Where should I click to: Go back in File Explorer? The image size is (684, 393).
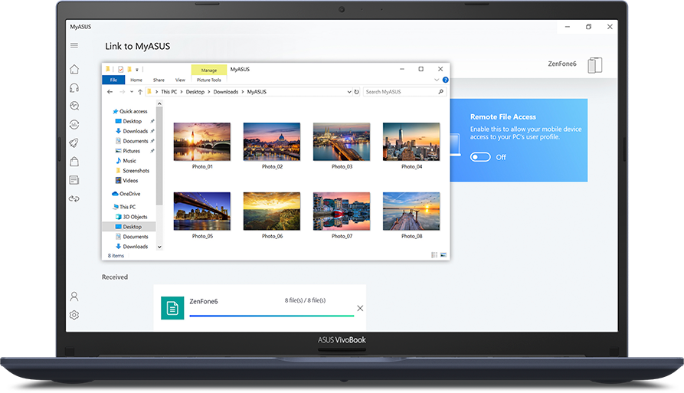(110, 92)
